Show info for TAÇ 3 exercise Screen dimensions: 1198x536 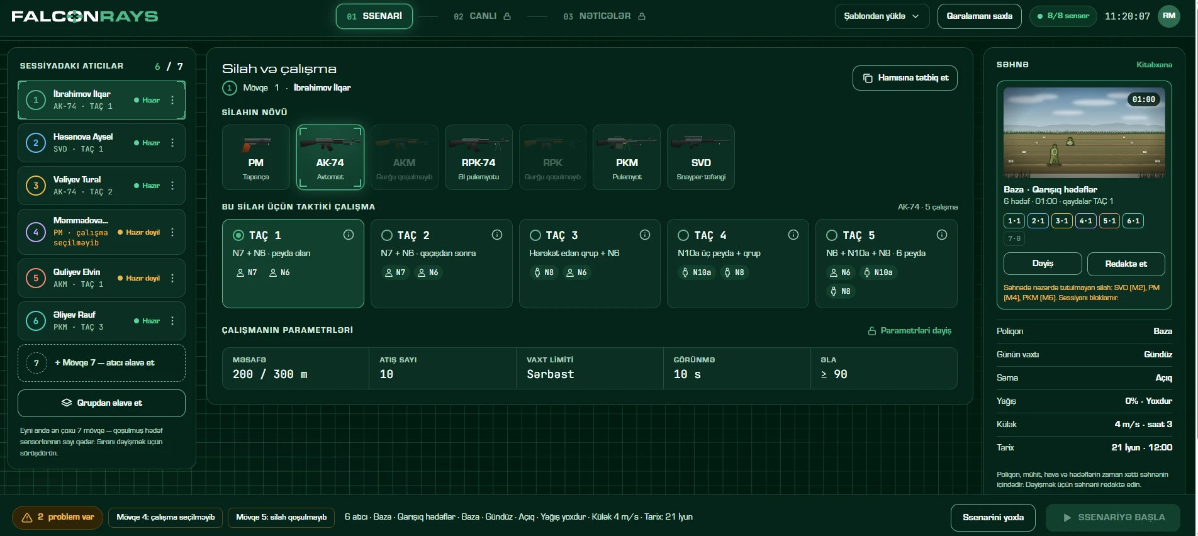coord(645,235)
